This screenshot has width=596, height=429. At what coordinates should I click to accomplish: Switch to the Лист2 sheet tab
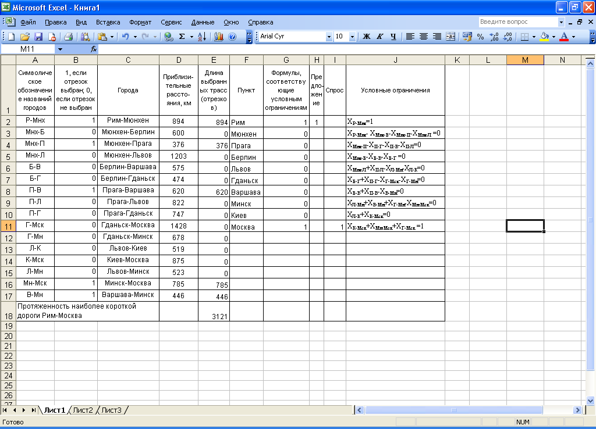click(83, 410)
